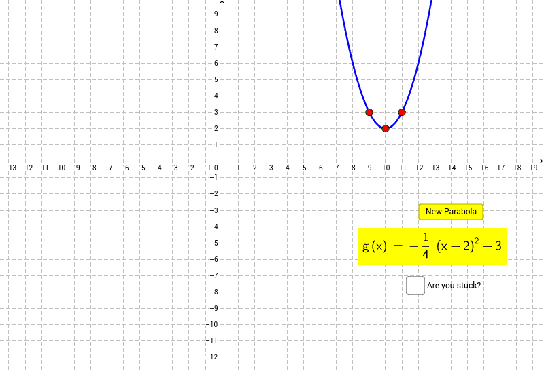Click the New Parabola button
Image resolution: width=544 pixels, height=371 pixels.
tap(451, 212)
